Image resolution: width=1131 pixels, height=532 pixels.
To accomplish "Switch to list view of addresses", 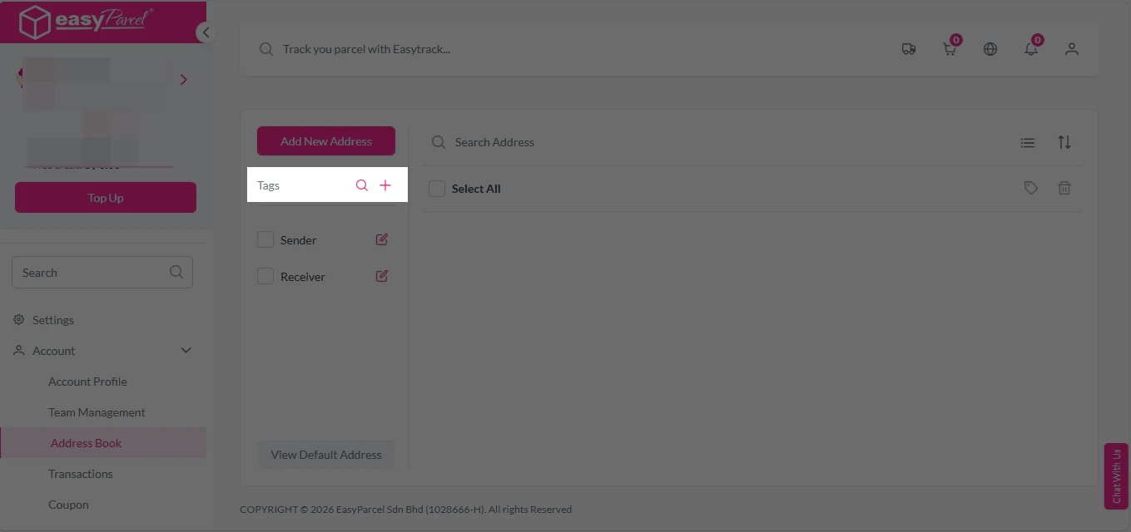I will [x=1027, y=141].
